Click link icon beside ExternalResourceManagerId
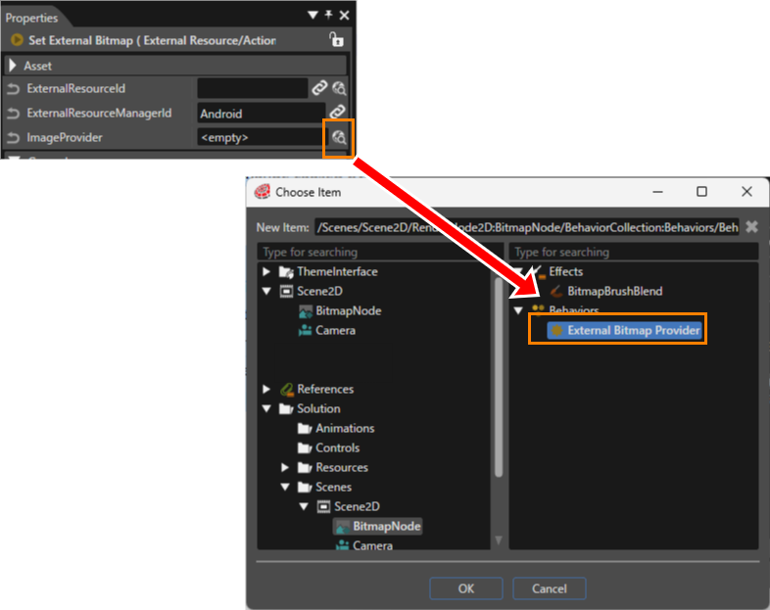The width and height of the screenshot is (770, 610). [337, 113]
